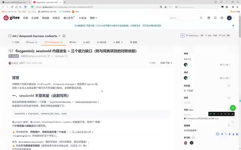
Task: Switch to the Issues tab
Action: tap(31, 42)
